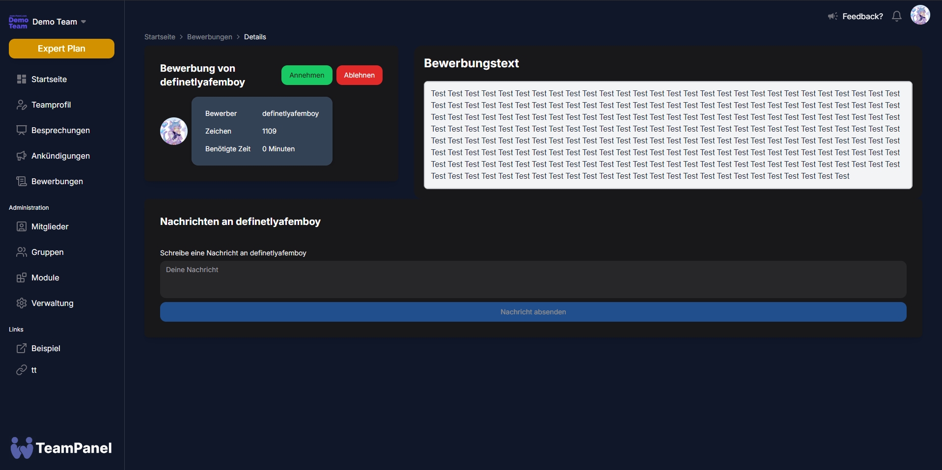The width and height of the screenshot is (942, 470).
Task: Click the Feedback megaphone icon
Action: pyautogui.click(x=832, y=16)
